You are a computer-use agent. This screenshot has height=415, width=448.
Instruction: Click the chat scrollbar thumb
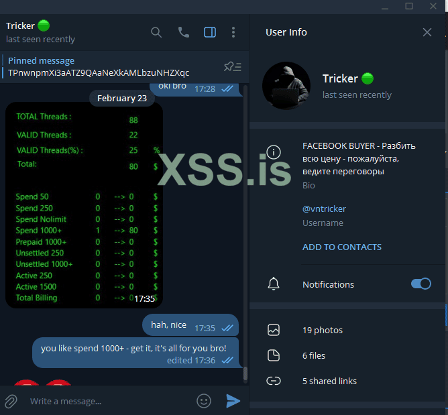coord(245,373)
